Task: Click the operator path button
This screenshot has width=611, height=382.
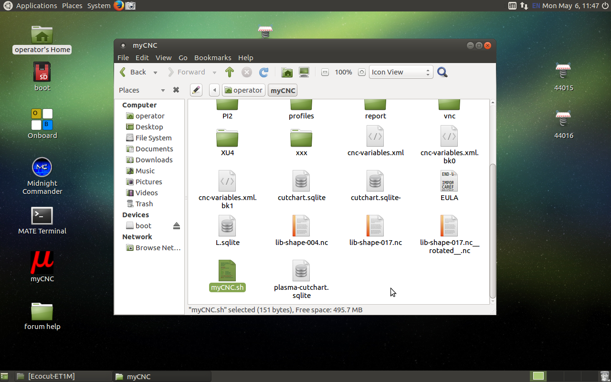Action: (x=243, y=90)
